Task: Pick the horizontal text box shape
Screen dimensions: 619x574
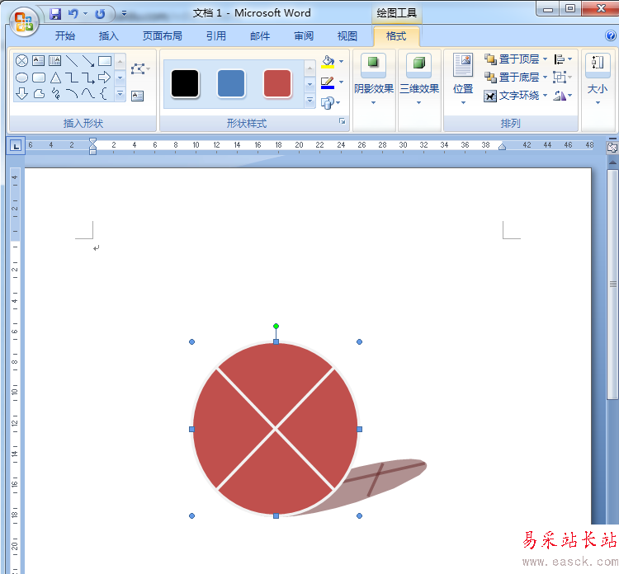Action: (x=38, y=60)
